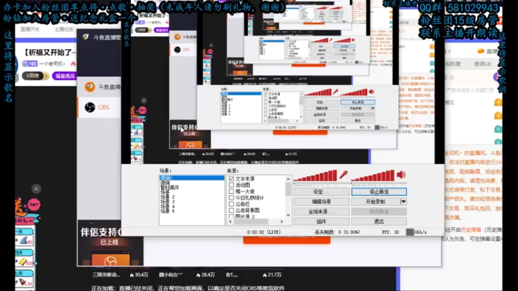Click the 退出 exit button
The width and height of the screenshot is (518, 291).
click(379, 221)
